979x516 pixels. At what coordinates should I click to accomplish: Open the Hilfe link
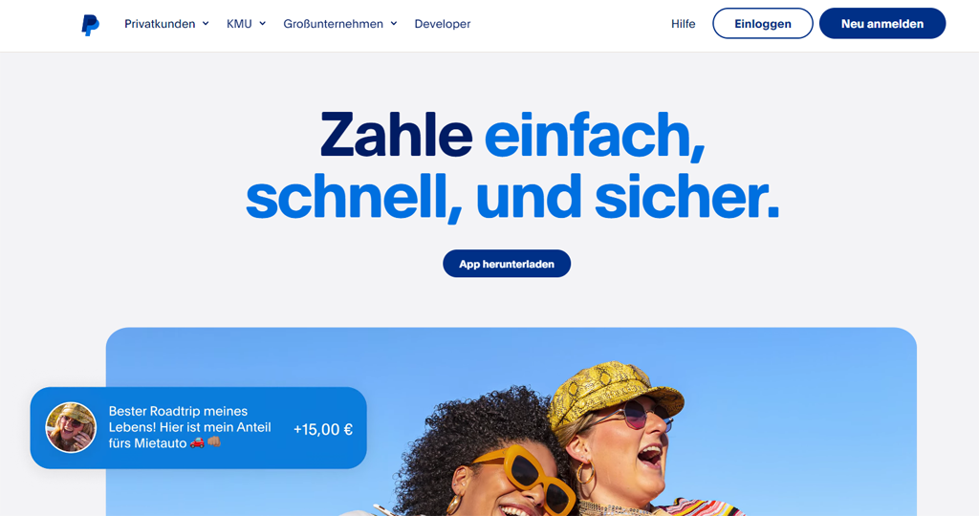point(683,24)
